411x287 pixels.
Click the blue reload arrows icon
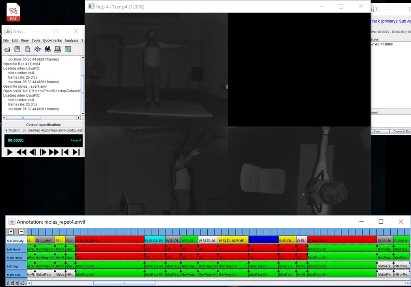coord(37,49)
